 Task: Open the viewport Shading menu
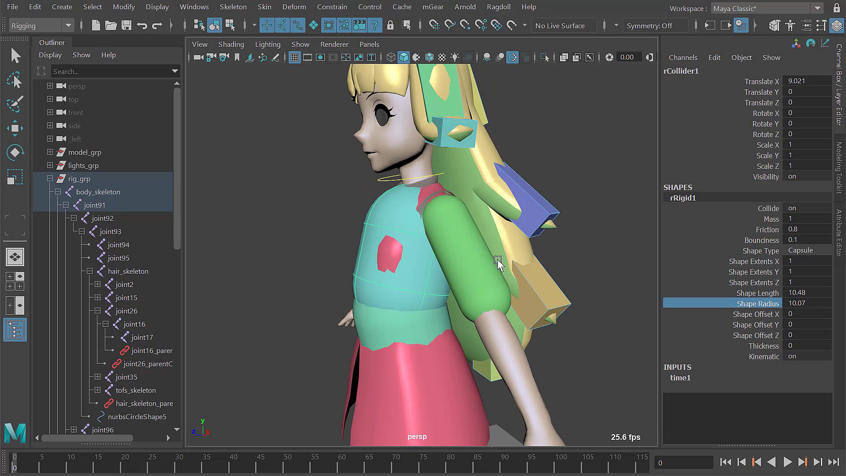231,44
